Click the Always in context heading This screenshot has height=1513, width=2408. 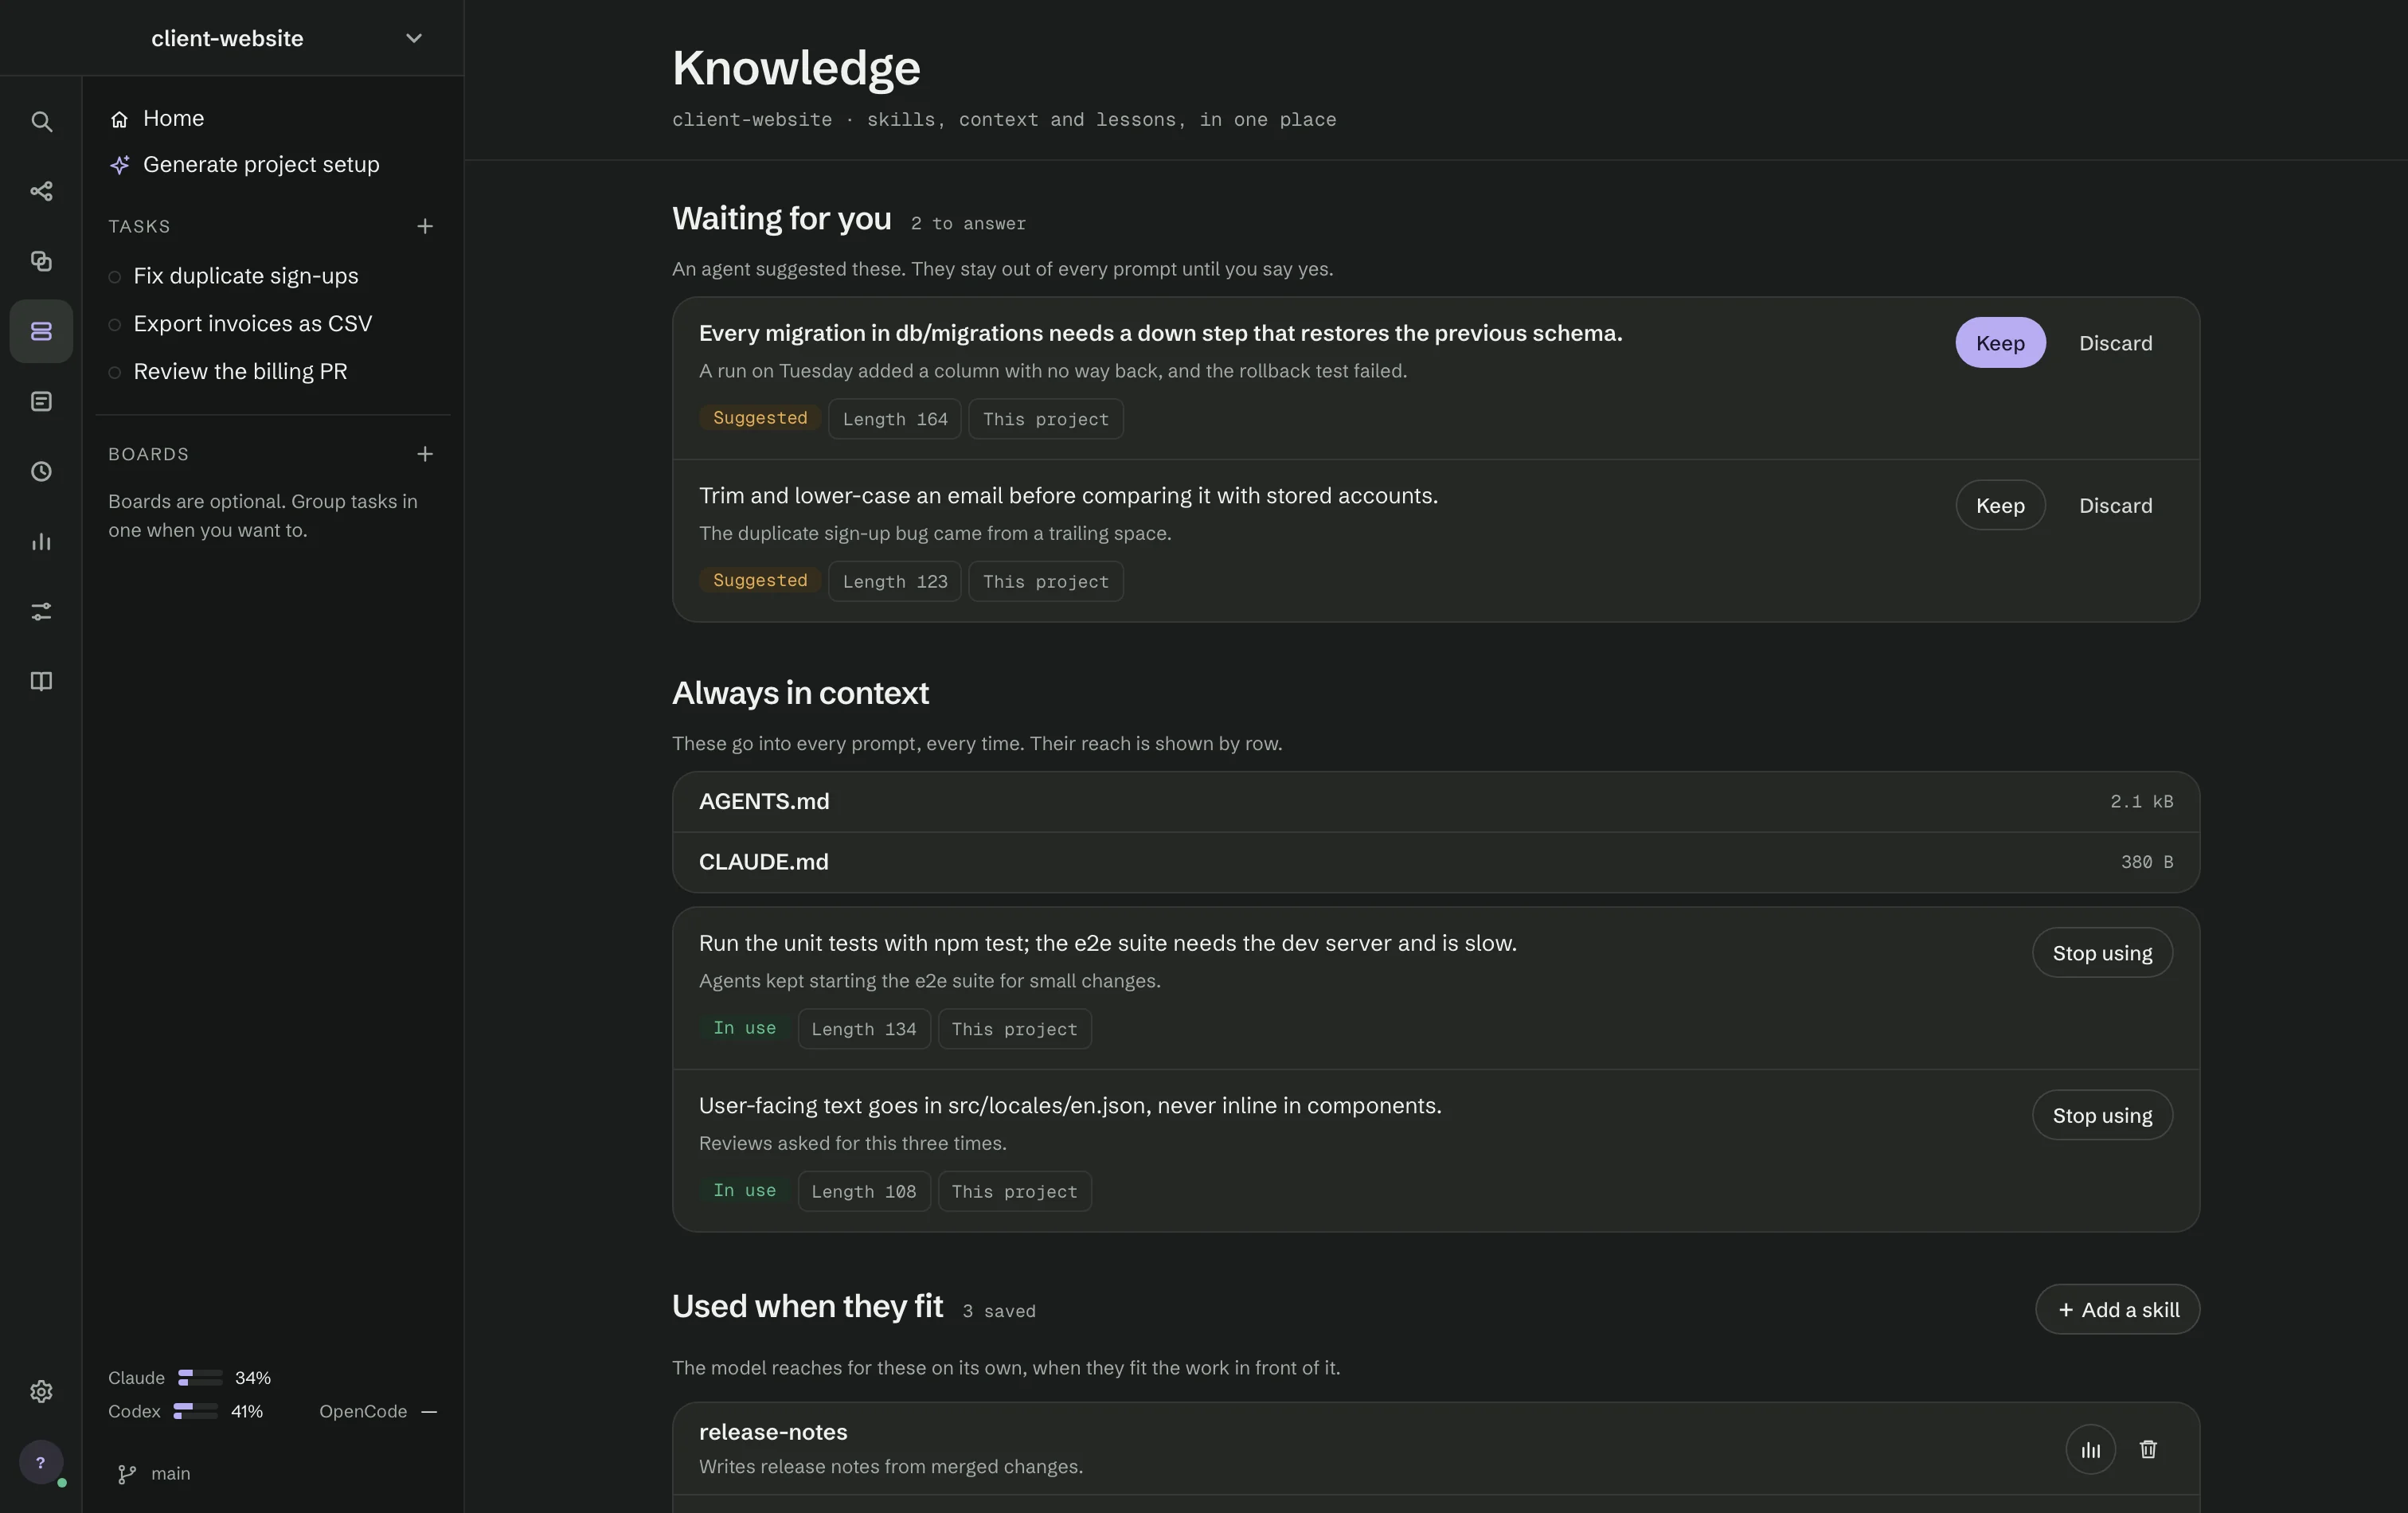(800, 693)
